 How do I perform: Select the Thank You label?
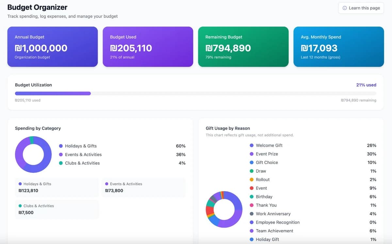pos(266,205)
